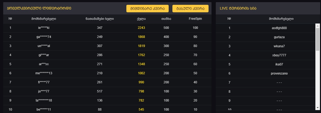Select the FreeSpin column header
This screenshot has height=113, width=321.
[195, 19]
